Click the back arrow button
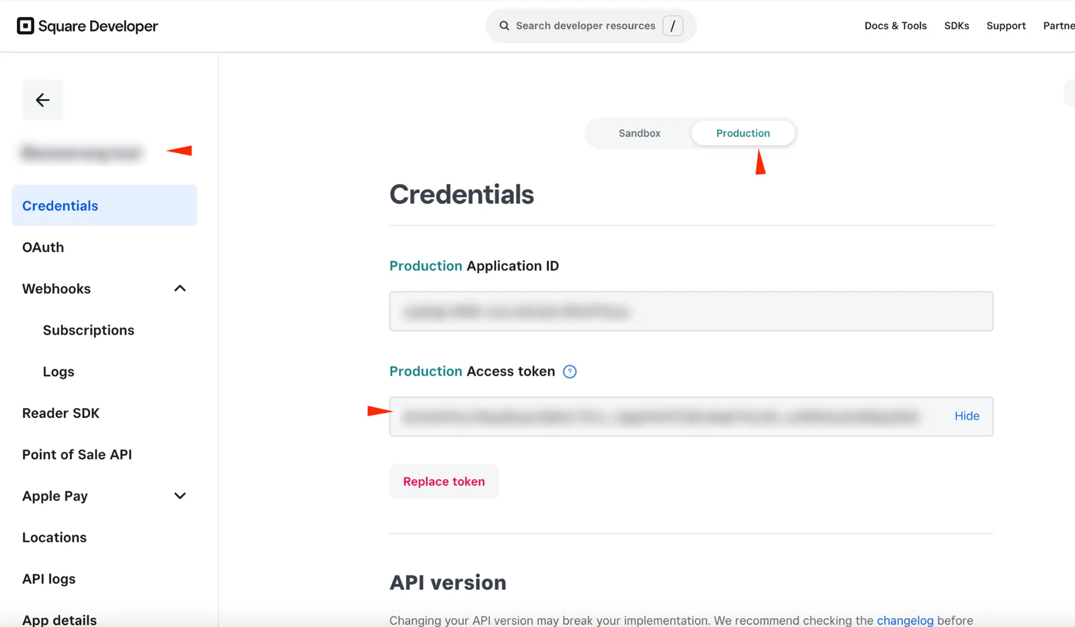This screenshot has width=1075, height=627. (42, 100)
